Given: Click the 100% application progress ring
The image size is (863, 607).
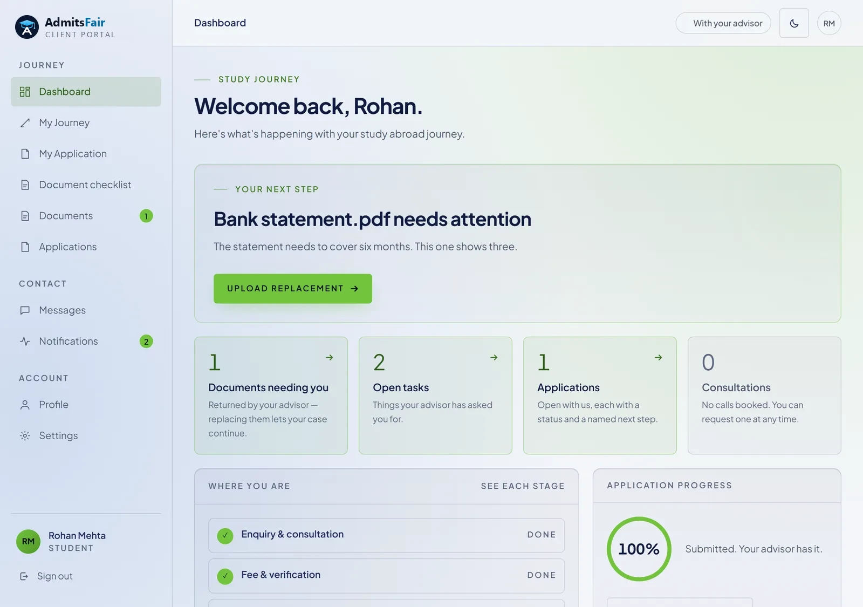Looking at the screenshot, I should coord(639,549).
